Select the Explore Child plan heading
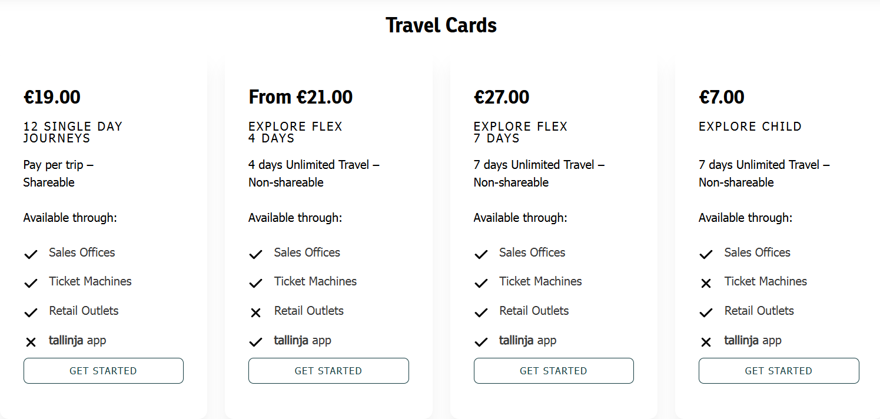This screenshot has width=880, height=419. click(751, 127)
